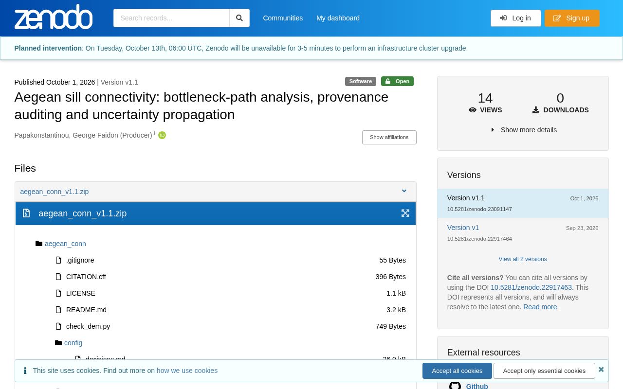Click the file icon beside README.md
Viewport: 623px width, 389px height.
click(x=58, y=310)
